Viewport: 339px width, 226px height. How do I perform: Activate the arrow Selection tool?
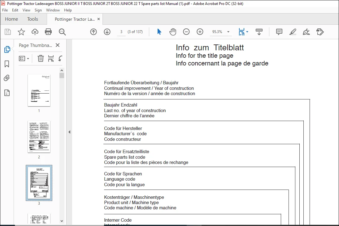[x=159, y=32]
